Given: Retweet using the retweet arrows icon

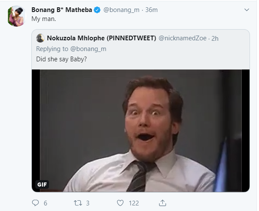Looking at the screenshot, I should coord(77,202).
